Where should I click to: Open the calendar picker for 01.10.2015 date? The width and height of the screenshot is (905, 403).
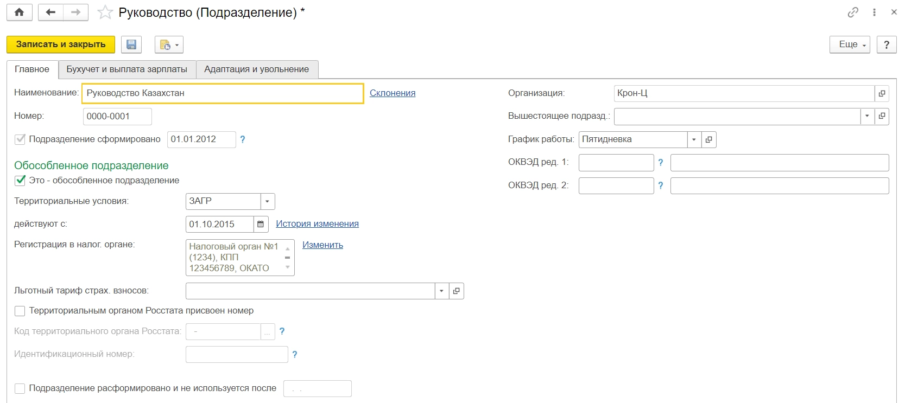pyautogui.click(x=261, y=224)
